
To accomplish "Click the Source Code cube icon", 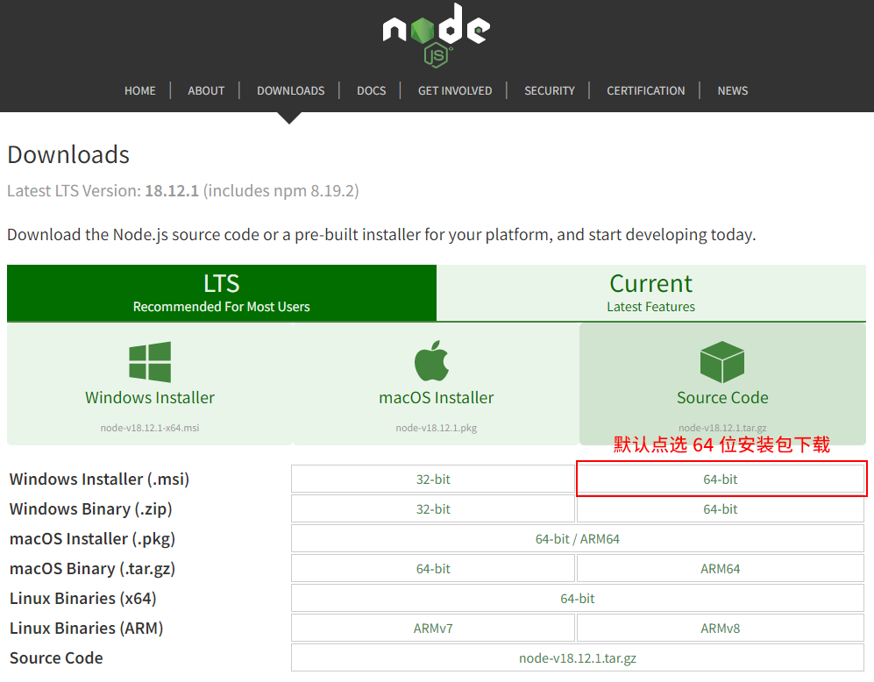I will 721,362.
